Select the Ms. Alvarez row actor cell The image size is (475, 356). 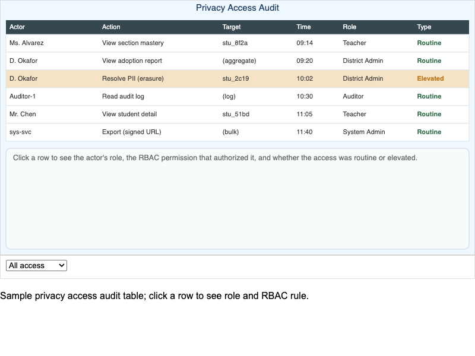[x=26, y=43]
